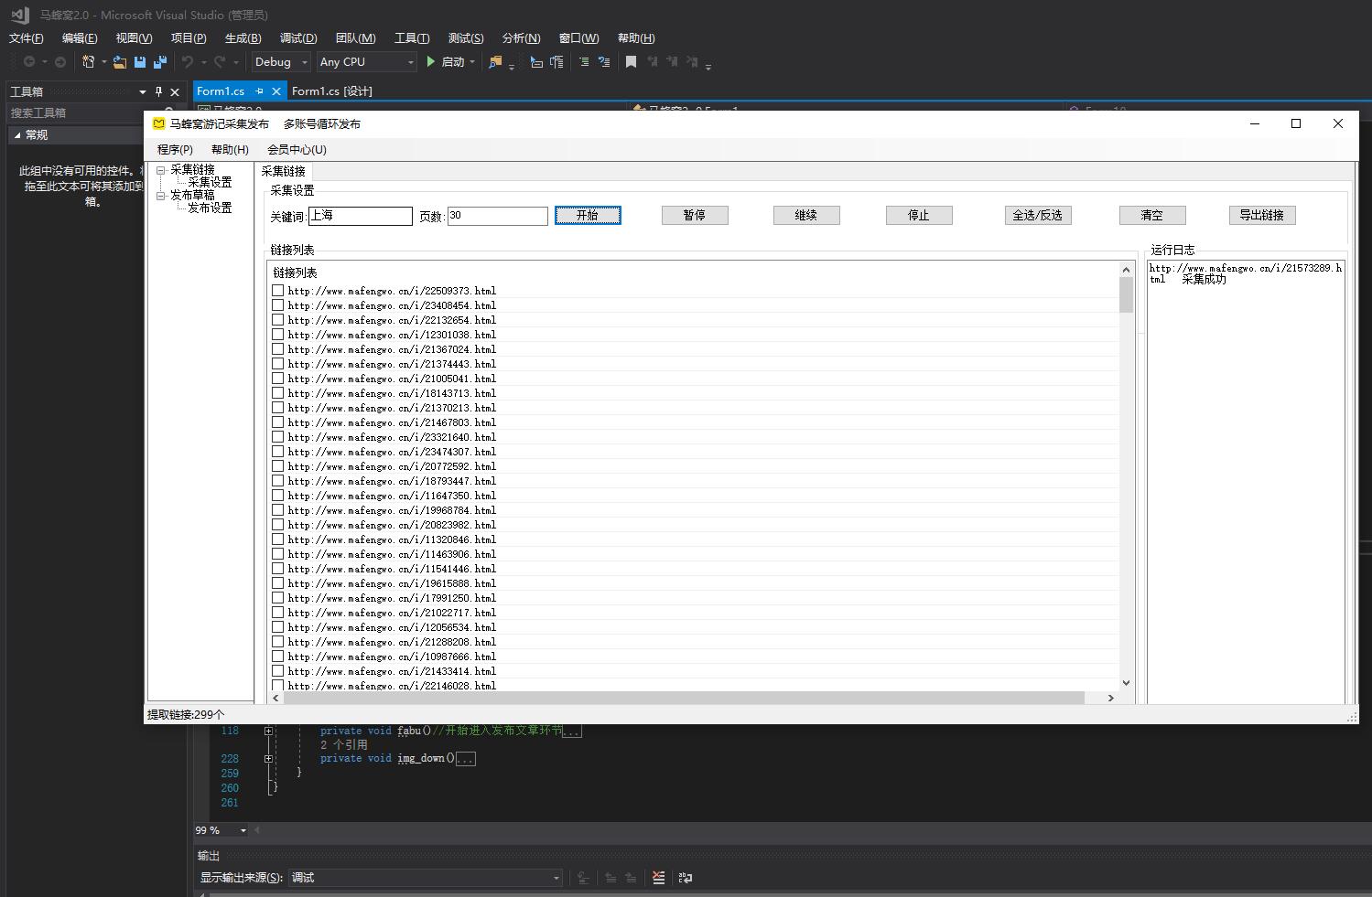The width and height of the screenshot is (1372, 897).
Task: Save the current file with the single floppy icon
Action: click(140, 61)
